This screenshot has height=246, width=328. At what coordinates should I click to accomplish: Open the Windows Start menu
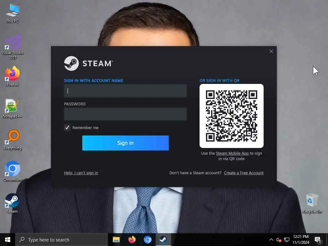[x=8, y=240]
